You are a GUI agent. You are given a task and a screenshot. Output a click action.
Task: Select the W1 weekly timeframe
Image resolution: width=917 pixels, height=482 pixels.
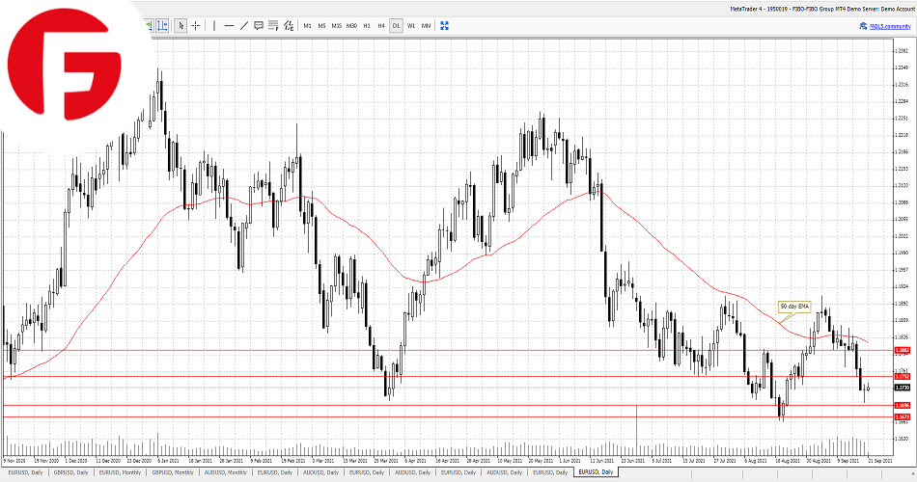pyautogui.click(x=411, y=25)
